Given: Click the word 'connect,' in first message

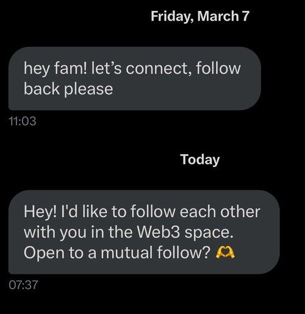Looking at the screenshot, I should pyautogui.click(x=159, y=68).
